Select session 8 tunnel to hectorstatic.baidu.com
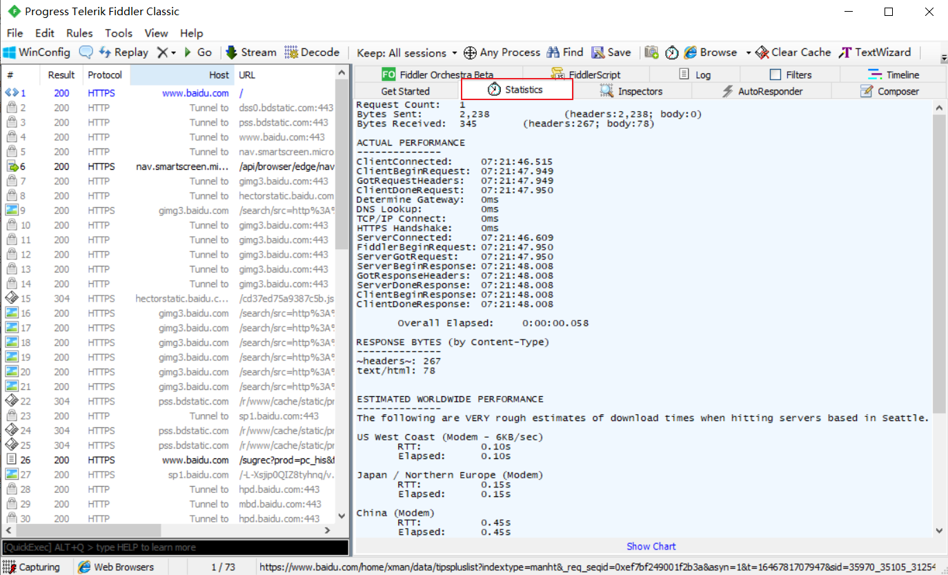The image size is (948, 575). pos(169,196)
